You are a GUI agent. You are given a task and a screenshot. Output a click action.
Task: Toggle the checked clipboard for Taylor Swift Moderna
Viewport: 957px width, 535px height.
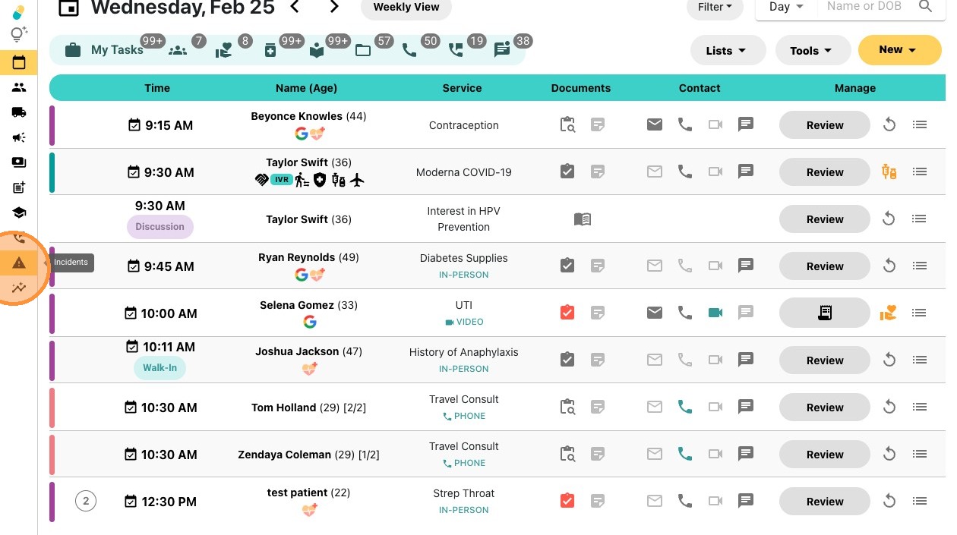coord(567,172)
